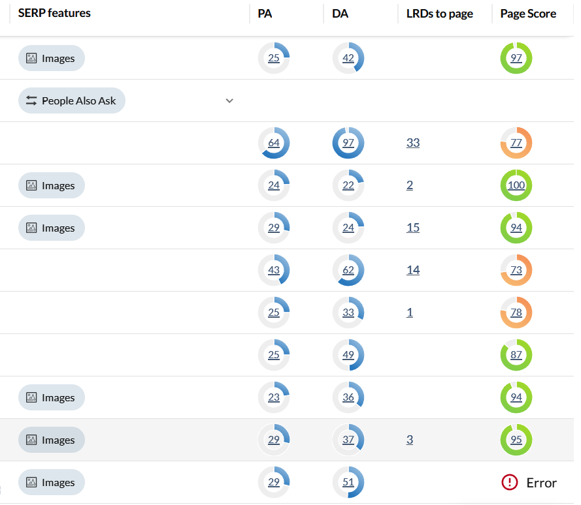Click the LRDs value 14 link

click(x=412, y=270)
